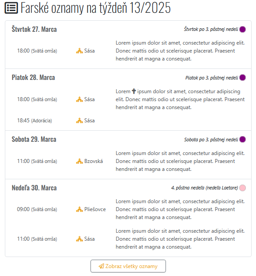Viewport: 256px width, 276px height.
Task: Click 09:00 Svätá omša time entry
Action: coord(37,209)
